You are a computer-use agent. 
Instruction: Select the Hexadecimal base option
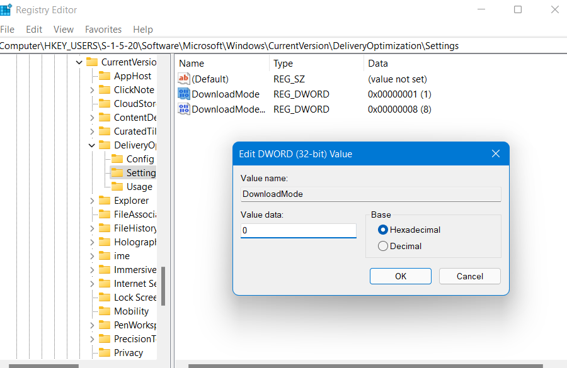coord(383,230)
